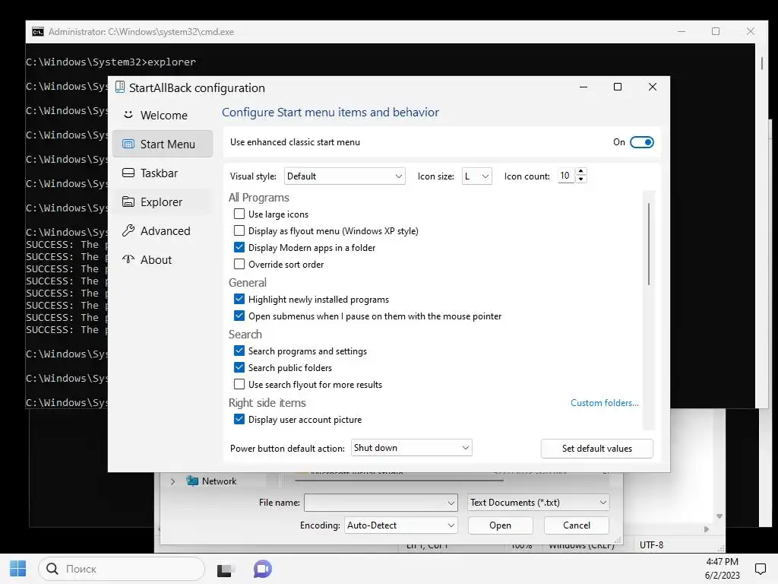The width and height of the screenshot is (778, 584).
Task: Switch to the Explorer section
Action: [x=163, y=202]
